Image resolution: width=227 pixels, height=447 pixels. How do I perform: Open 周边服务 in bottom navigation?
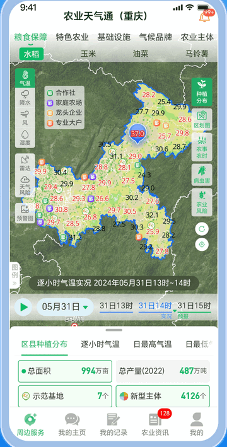(30, 424)
